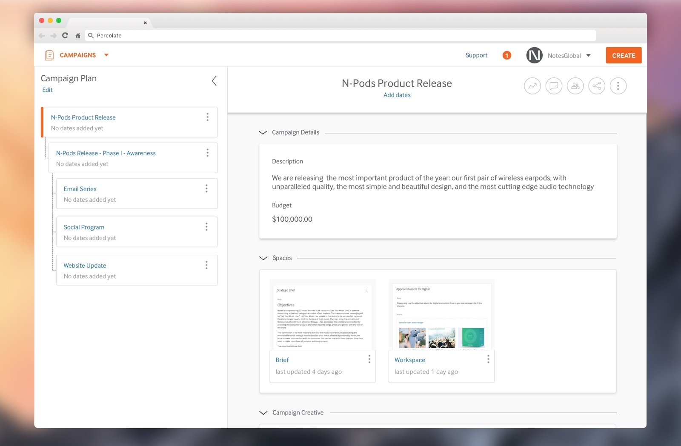Open options for N-Pods Product Release card

208,117
